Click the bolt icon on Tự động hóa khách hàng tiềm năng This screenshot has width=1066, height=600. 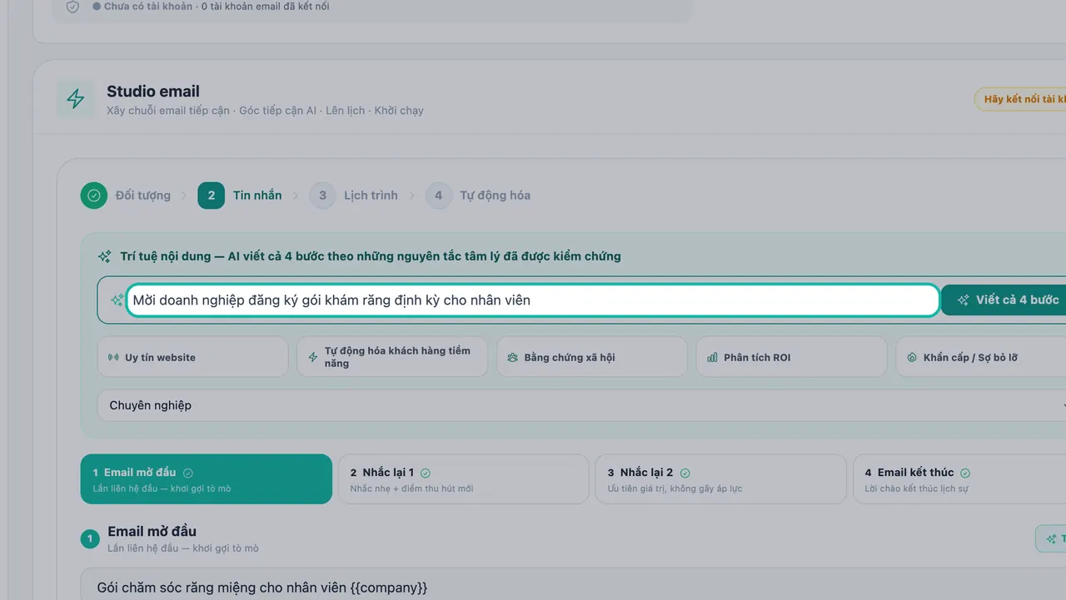[313, 357]
